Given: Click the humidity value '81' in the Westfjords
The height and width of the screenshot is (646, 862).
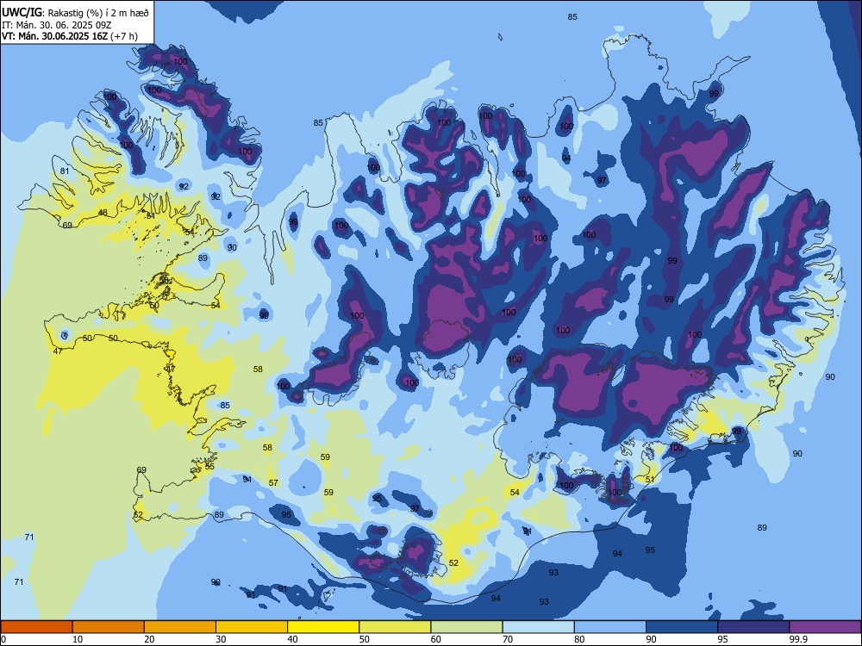Looking at the screenshot, I should click(x=65, y=171).
